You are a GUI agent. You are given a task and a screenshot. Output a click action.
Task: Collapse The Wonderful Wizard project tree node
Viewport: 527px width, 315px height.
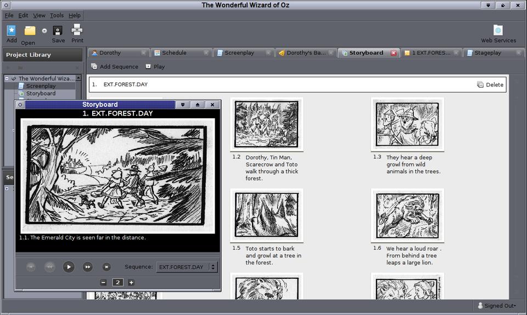pyautogui.click(x=7, y=79)
